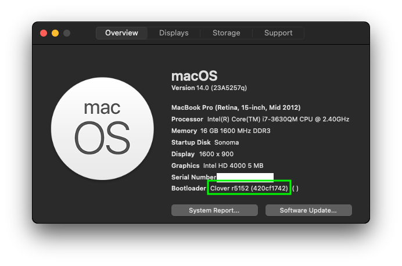Click the Startup Disk label
Screen dimensions: 402x266
191,142
